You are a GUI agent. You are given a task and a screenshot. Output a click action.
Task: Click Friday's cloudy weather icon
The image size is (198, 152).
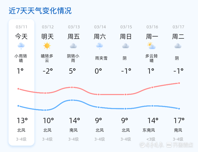[x=73, y=46]
